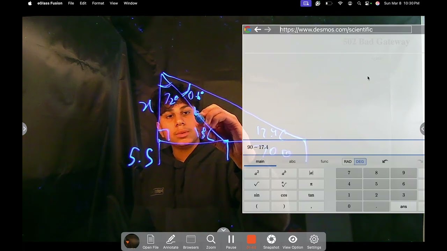Tap the ans key
Viewport: 447px width, 251px height.
[403, 206]
